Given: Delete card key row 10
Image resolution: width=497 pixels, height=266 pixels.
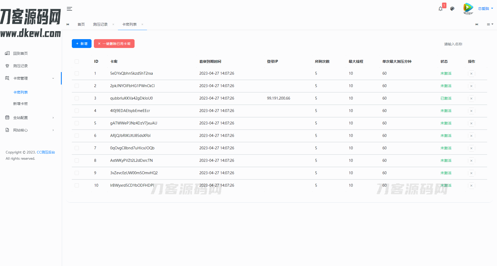Looking at the screenshot, I should (x=471, y=186).
